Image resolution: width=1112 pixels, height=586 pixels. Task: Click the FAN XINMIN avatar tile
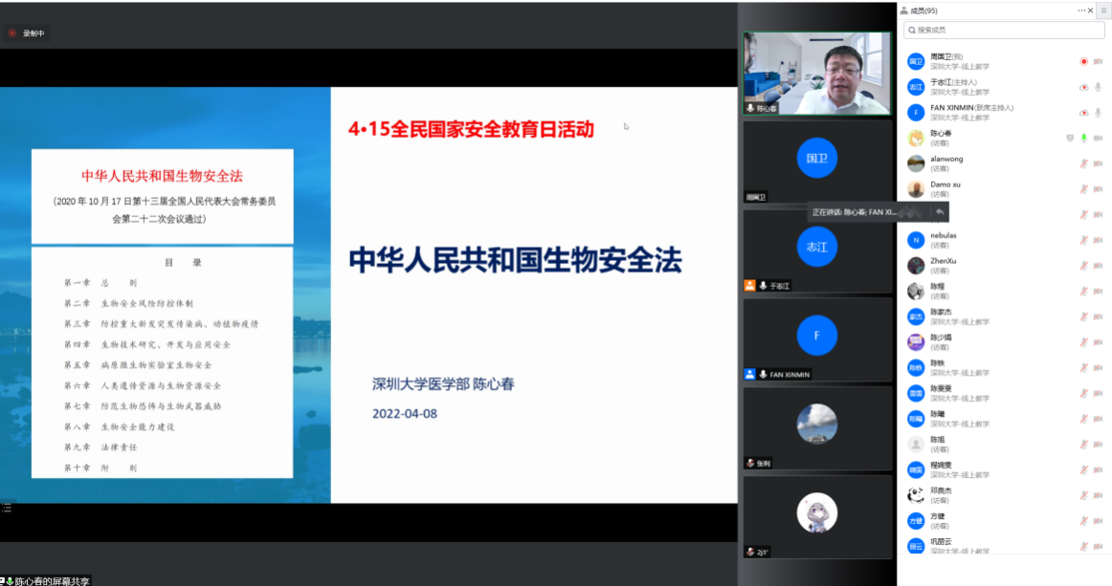click(x=816, y=336)
